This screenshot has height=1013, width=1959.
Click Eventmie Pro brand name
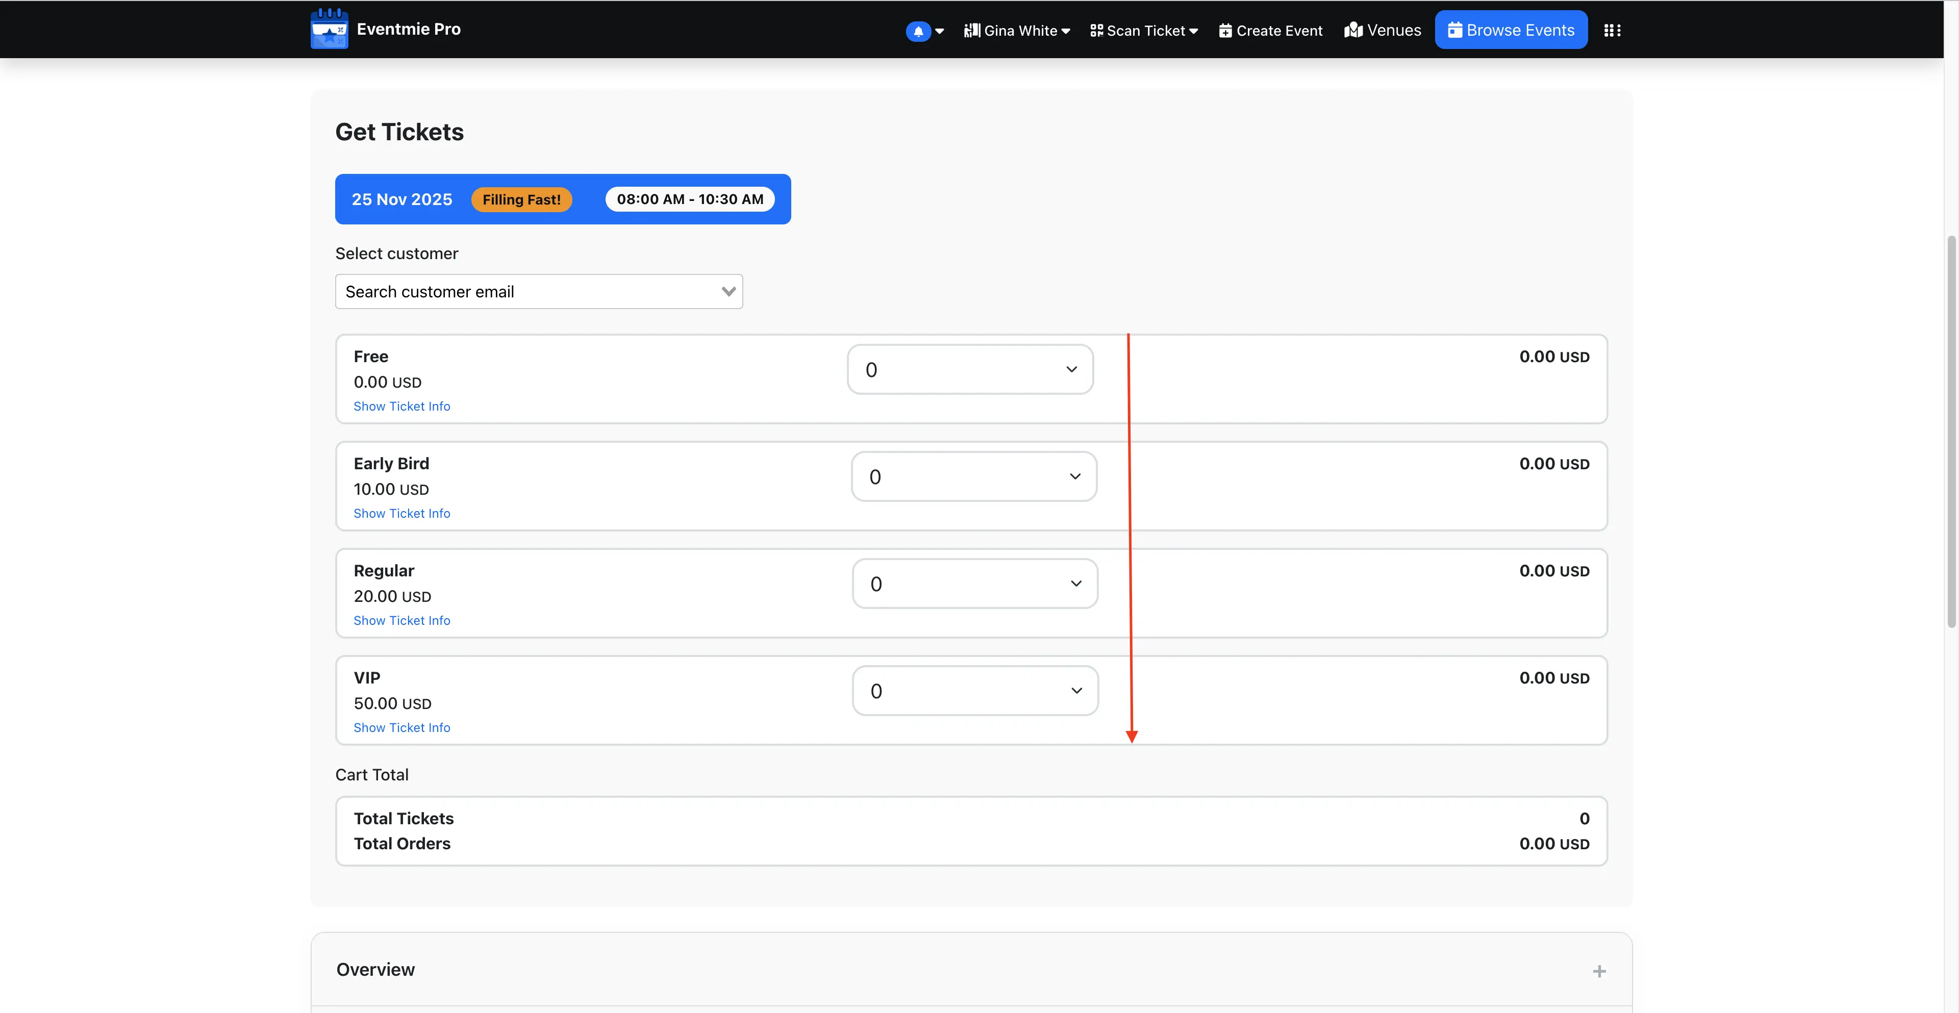tap(408, 29)
